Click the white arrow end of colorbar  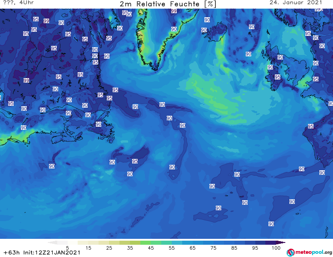pos(52,242)
